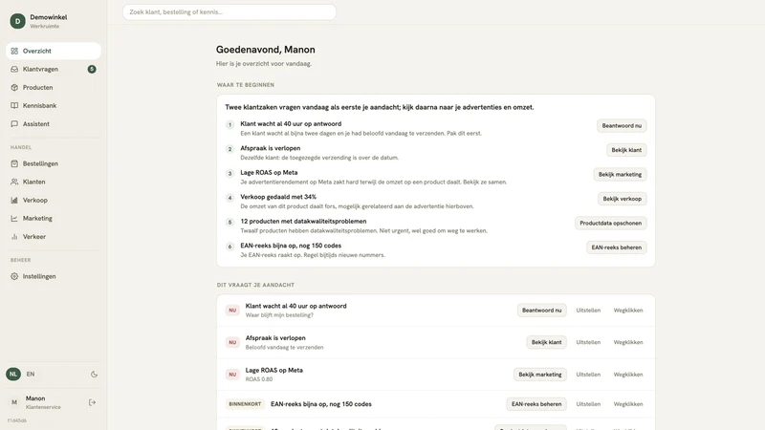Click EAN-reeks beheren in Waar te beginnen list
This screenshot has height=430, width=765.
click(617, 247)
